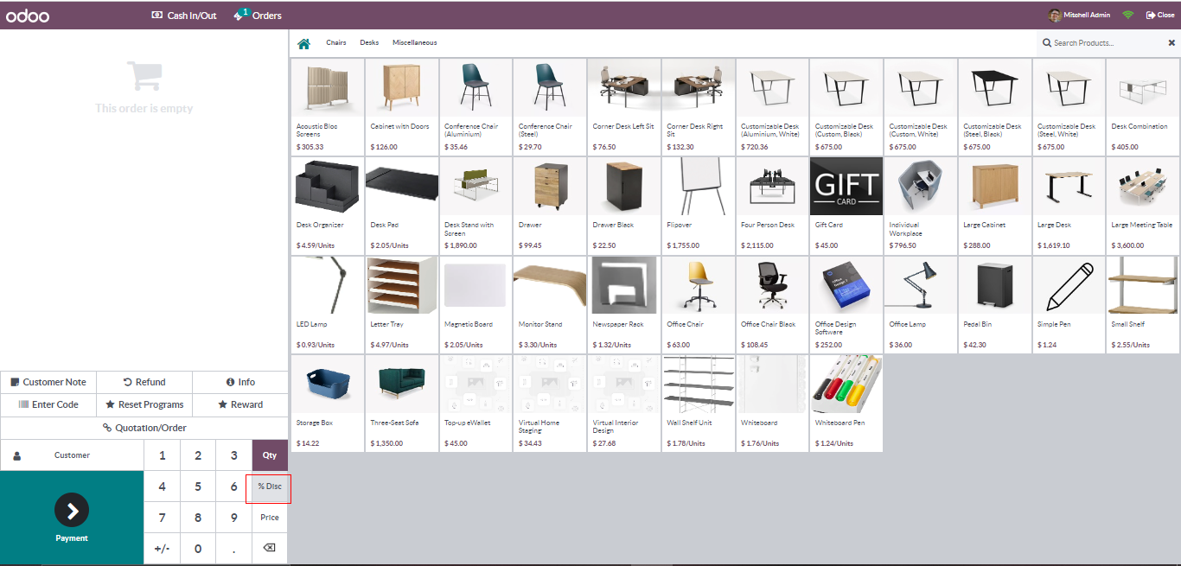Image resolution: width=1181 pixels, height=566 pixels.
Task: Open the Cash In/Out dialog
Action: [184, 16]
